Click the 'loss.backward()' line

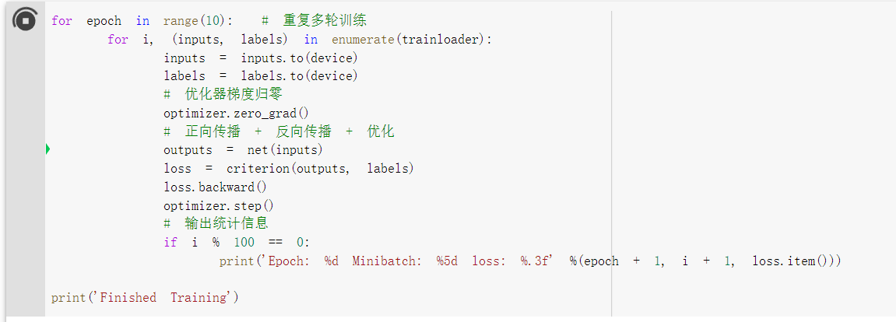(215, 187)
